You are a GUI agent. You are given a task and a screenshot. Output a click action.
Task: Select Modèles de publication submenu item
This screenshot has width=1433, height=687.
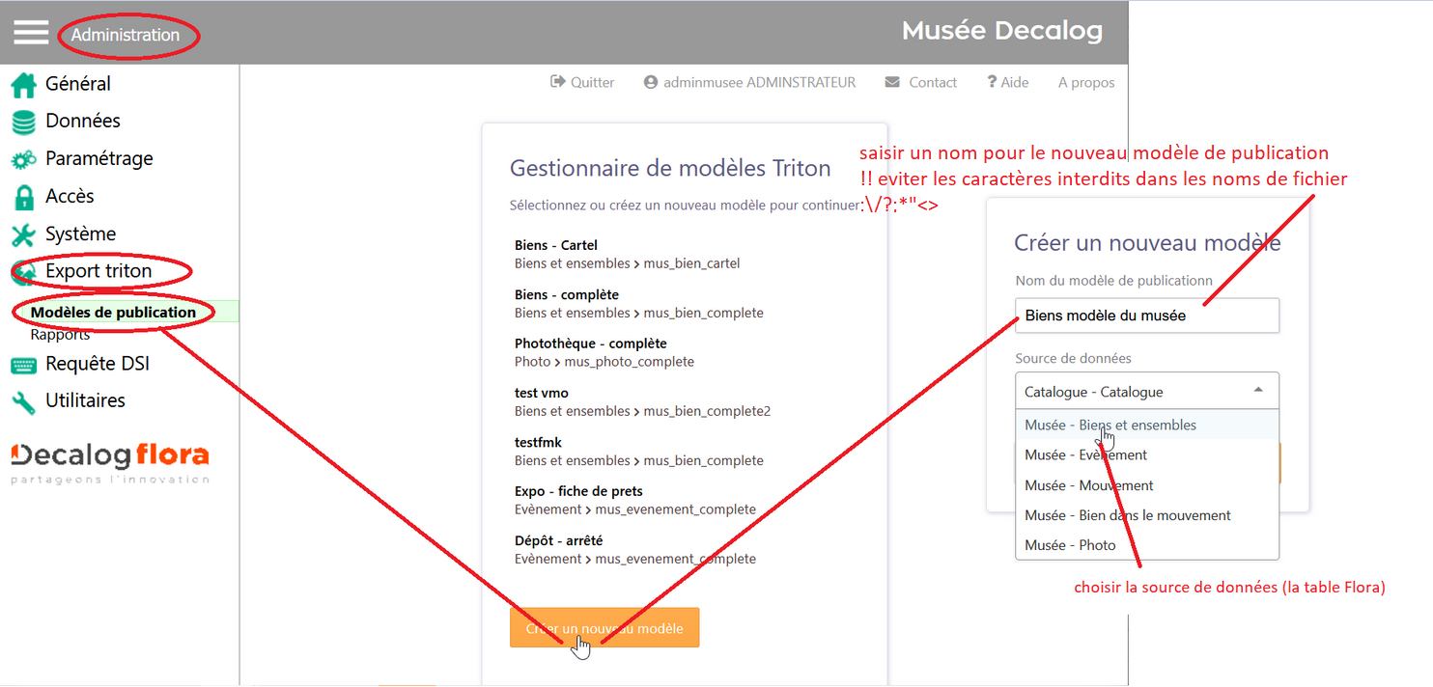[x=113, y=312]
